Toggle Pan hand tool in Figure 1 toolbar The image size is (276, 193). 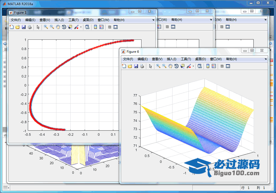tap(58, 27)
